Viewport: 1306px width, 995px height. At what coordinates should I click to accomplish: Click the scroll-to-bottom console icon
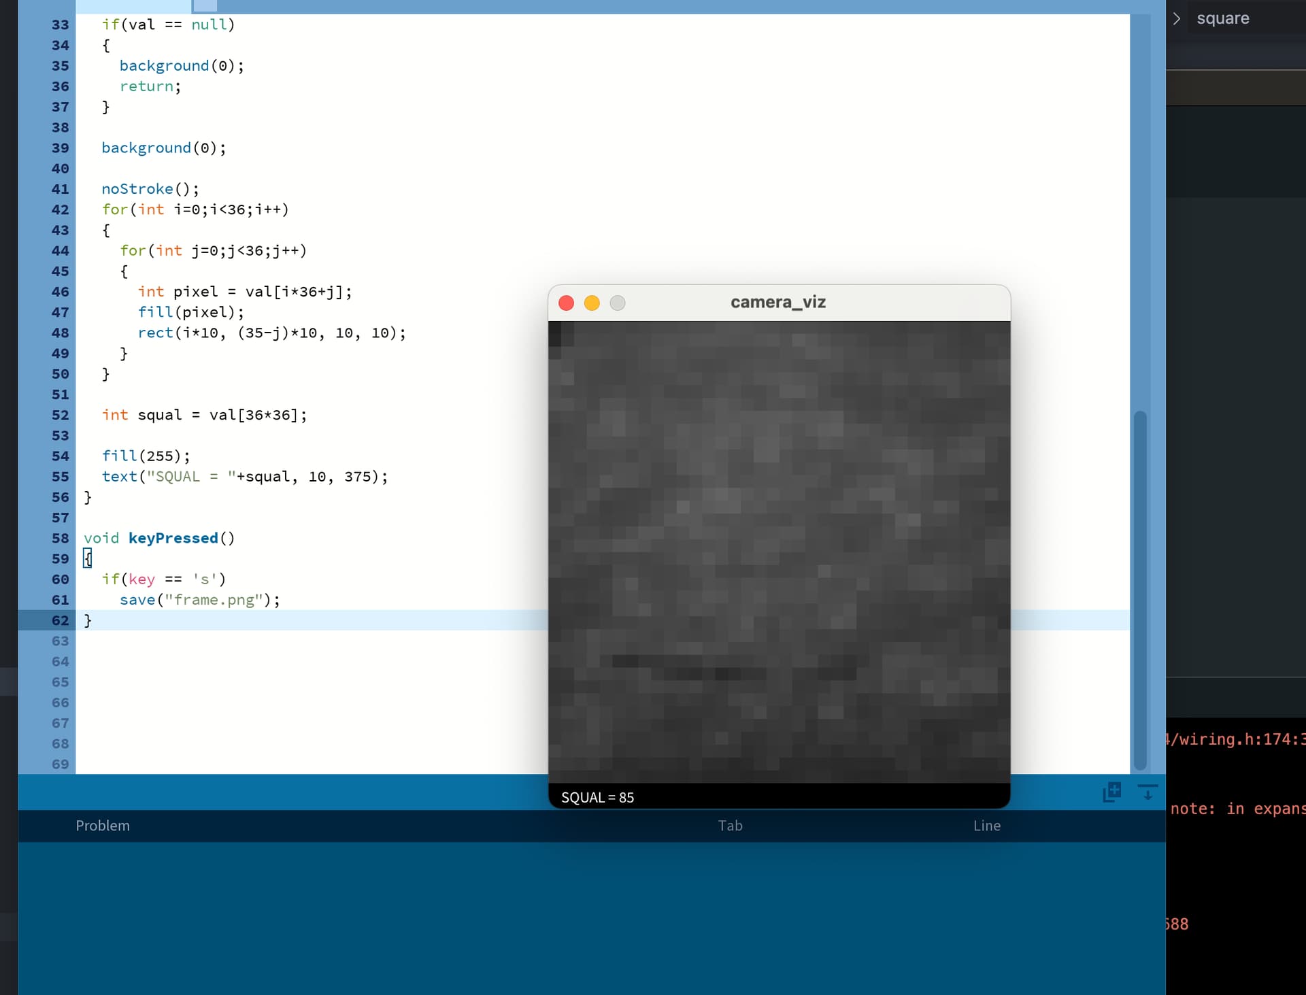point(1148,792)
